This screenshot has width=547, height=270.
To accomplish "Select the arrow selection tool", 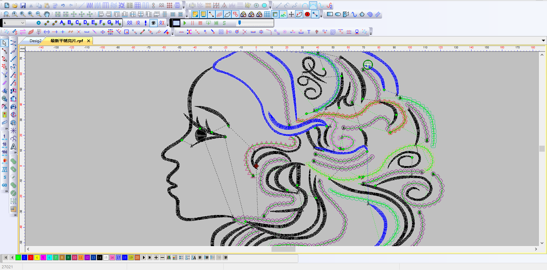I will click(x=4, y=43).
